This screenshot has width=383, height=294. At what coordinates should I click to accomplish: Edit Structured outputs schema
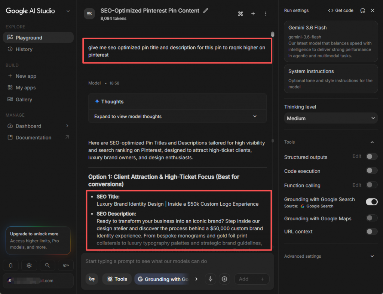(357, 156)
